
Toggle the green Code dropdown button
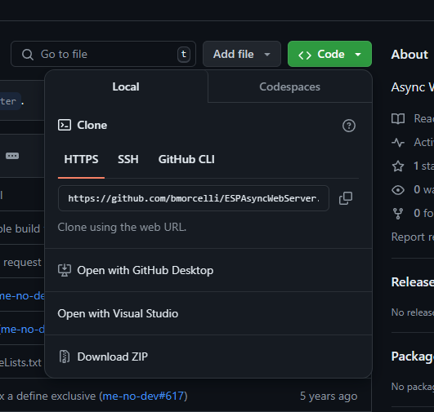[x=329, y=54]
